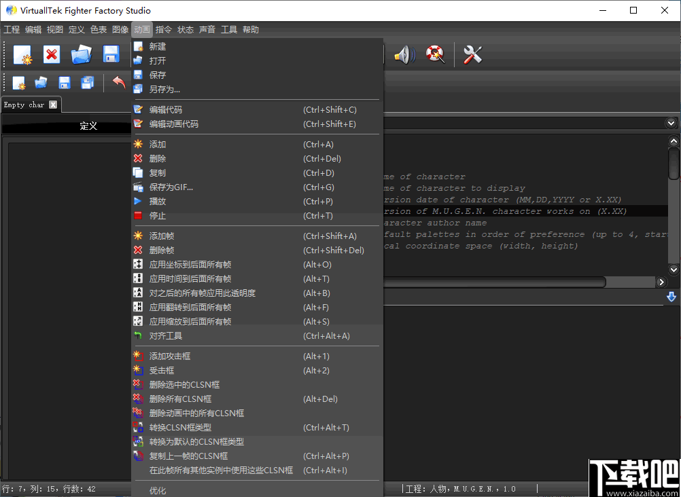Image resolution: width=681 pixels, height=497 pixels.
Task: Open the sound speaker toolbar icon
Action: click(x=404, y=55)
